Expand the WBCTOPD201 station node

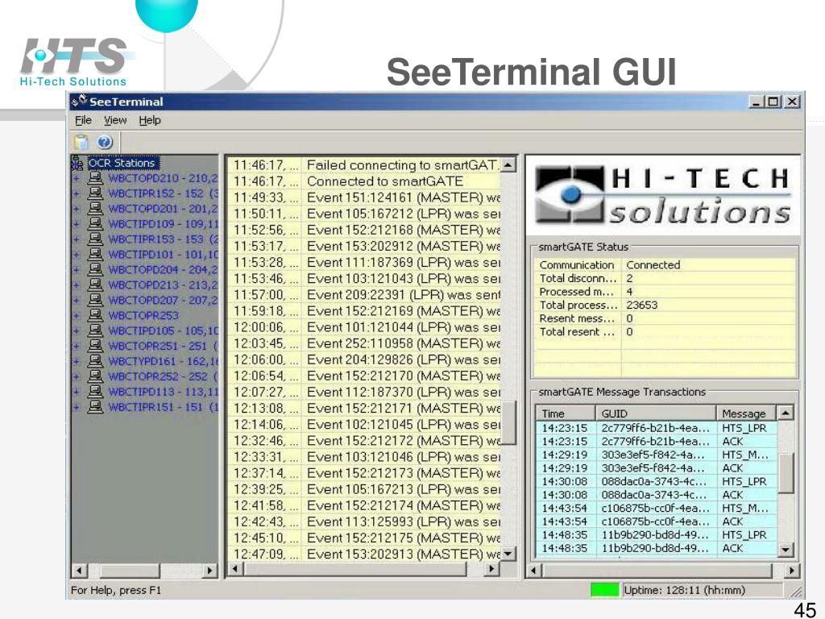(77, 209)
